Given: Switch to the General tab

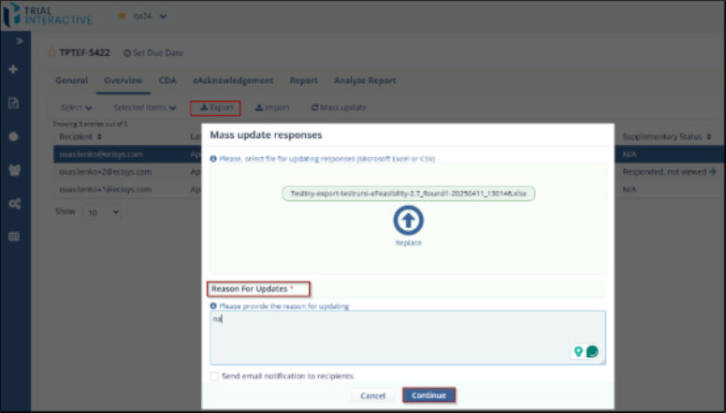Looking at the screenshot, I should pos(71,80).
